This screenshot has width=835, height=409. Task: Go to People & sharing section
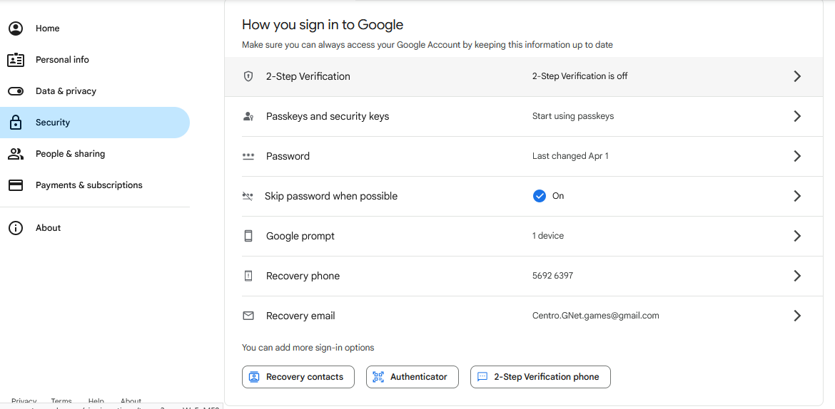point(70,154)
